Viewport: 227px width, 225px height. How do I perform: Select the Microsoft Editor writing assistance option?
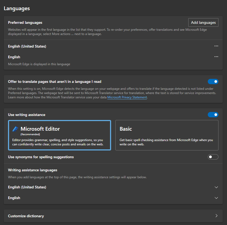pyautogui.click(x=60, y=135)
